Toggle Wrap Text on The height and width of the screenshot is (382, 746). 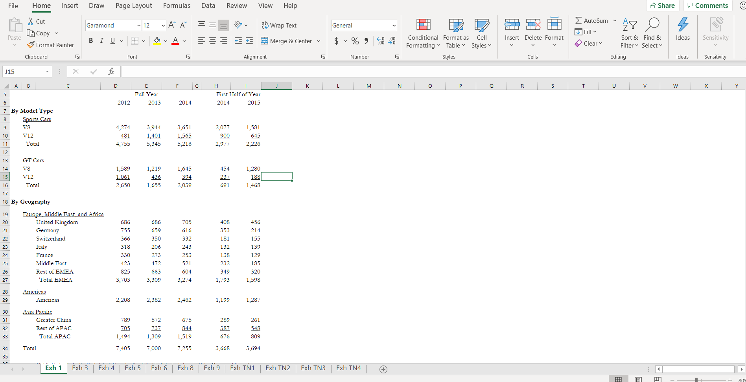click(x=279, y=25)
